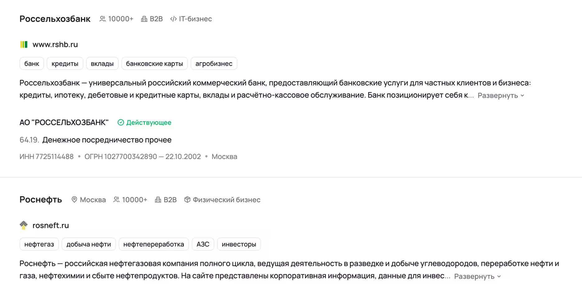The width and height of the screenshot is (582, 296).
Task: Select the кредиты tag
Action: (x=65, y=63)
